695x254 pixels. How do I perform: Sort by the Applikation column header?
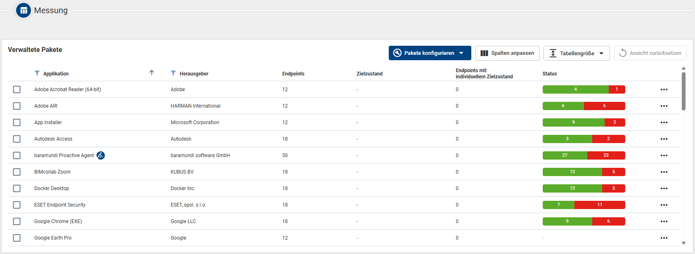point(56,74)
